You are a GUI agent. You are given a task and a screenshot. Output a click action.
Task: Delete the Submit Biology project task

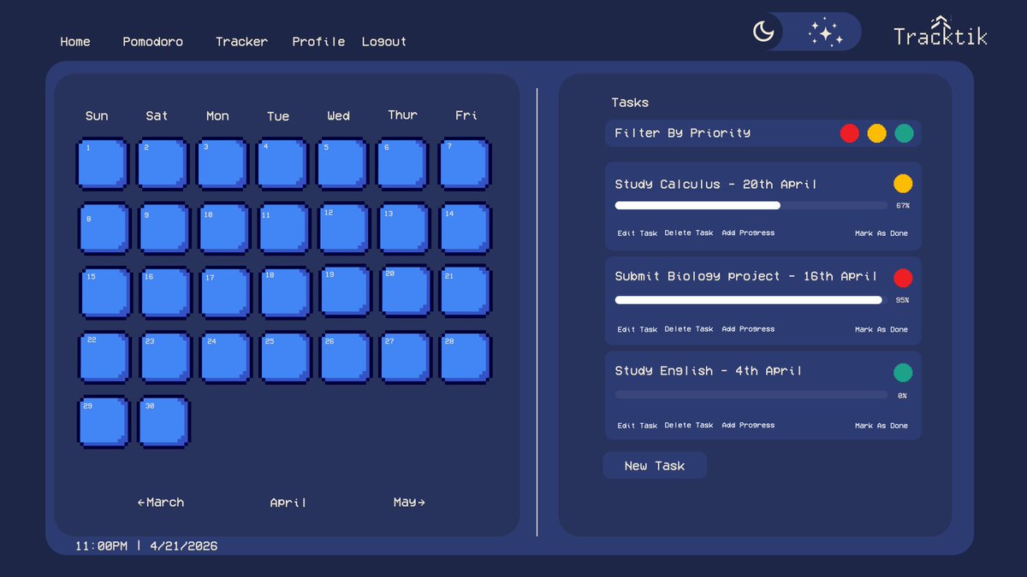tap(689, 329)
